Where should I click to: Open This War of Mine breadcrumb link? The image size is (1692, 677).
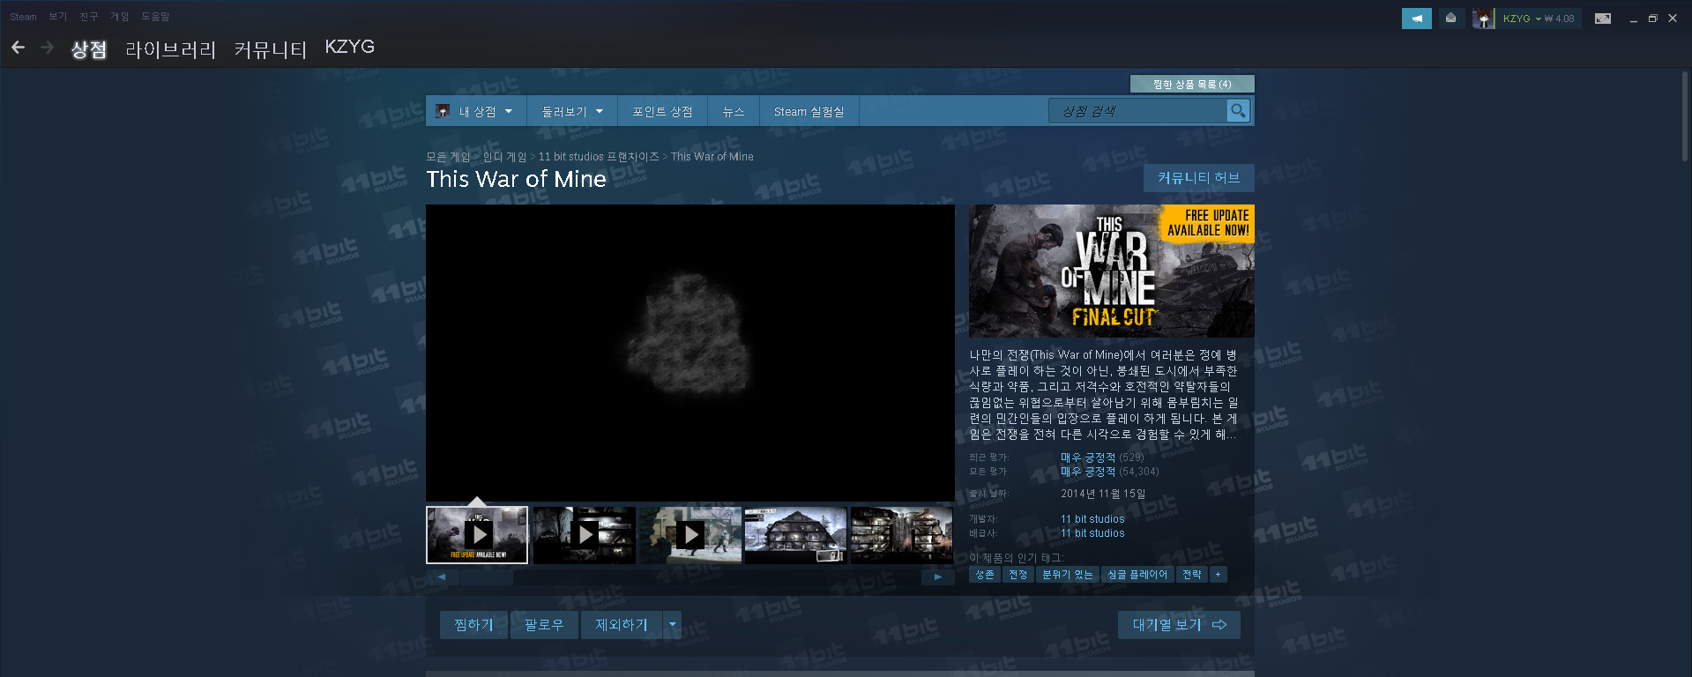pos(712,157)
